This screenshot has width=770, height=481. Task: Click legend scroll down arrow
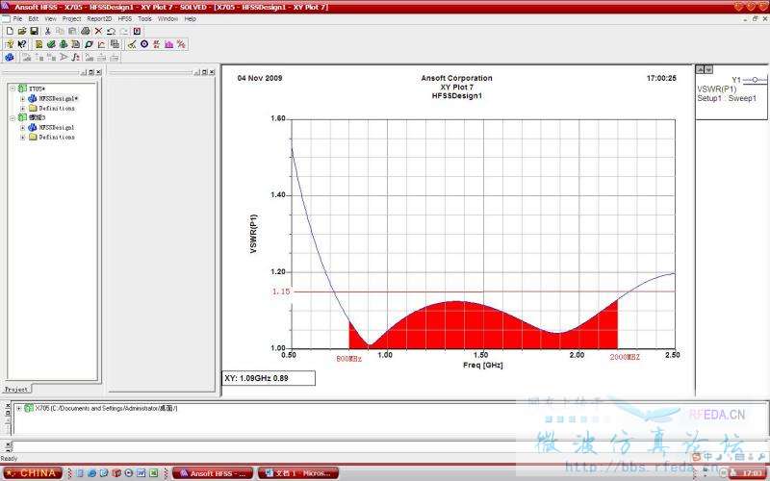[708, 69]
